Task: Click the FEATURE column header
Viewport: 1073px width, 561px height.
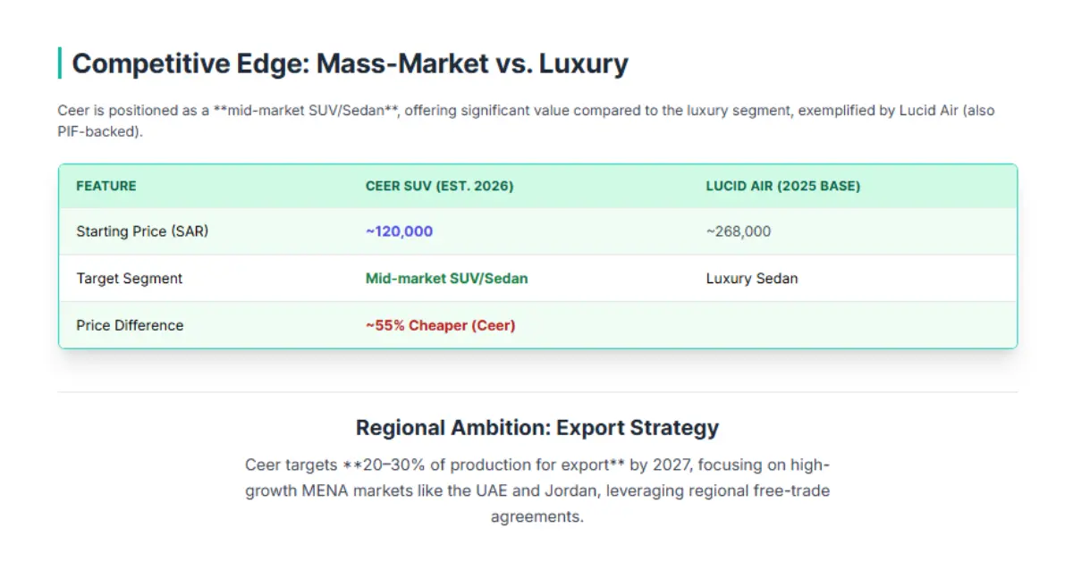Action: 106,186
